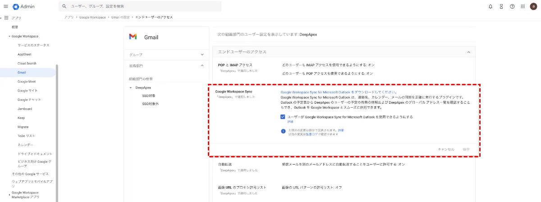Click the Gmail の設定 breadcrumb

coord(121,17)
